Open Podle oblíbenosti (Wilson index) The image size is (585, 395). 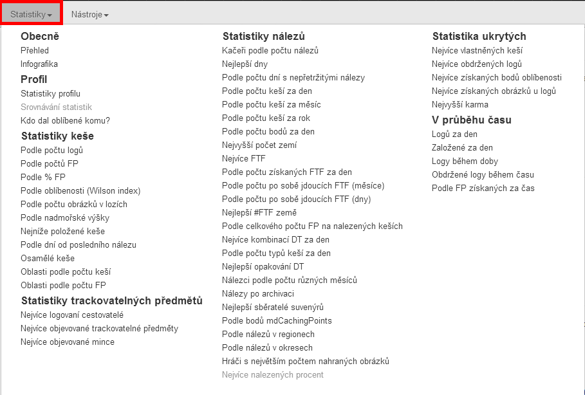click(80, 191)
